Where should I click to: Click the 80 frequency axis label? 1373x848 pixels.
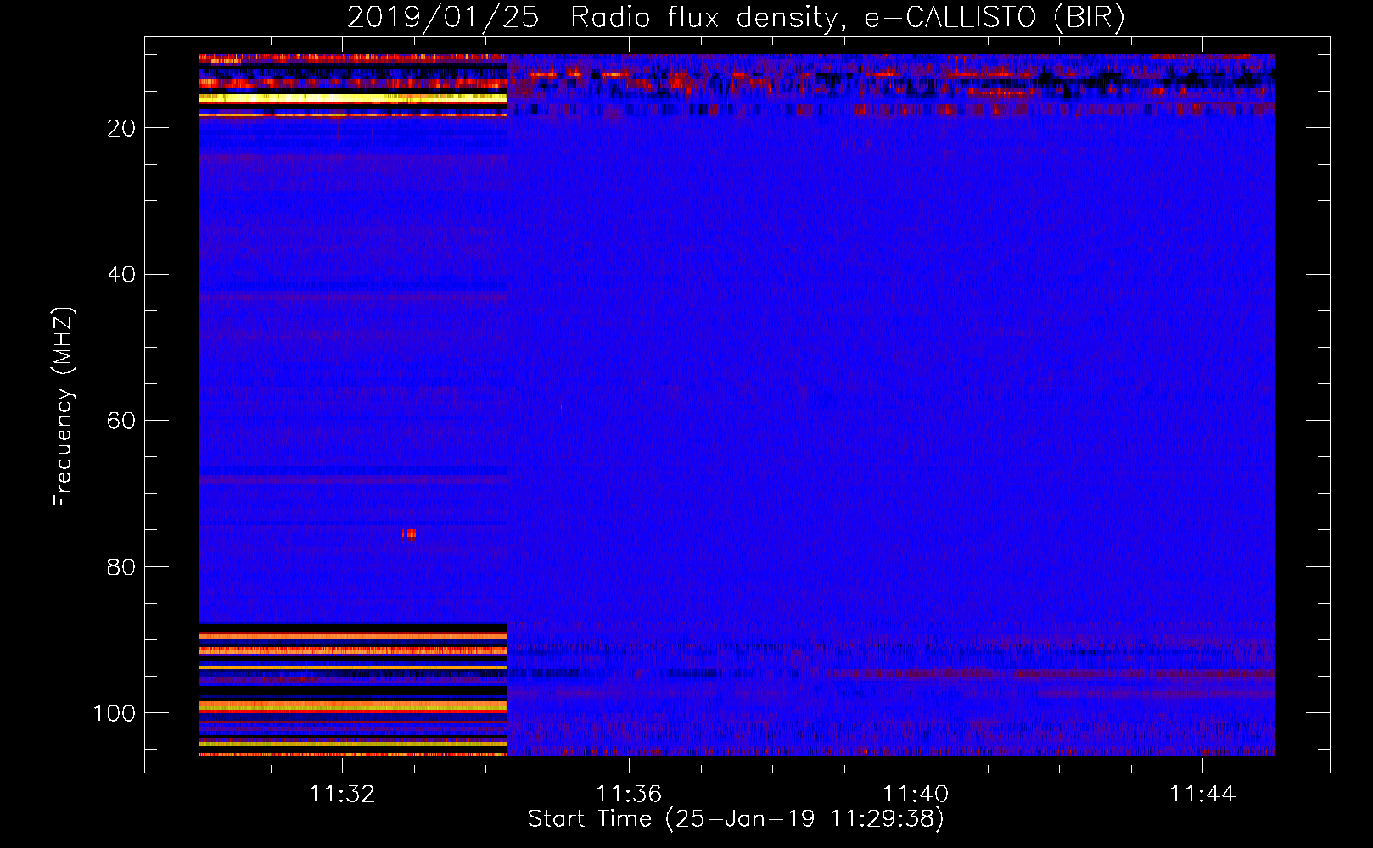point(121,567)
